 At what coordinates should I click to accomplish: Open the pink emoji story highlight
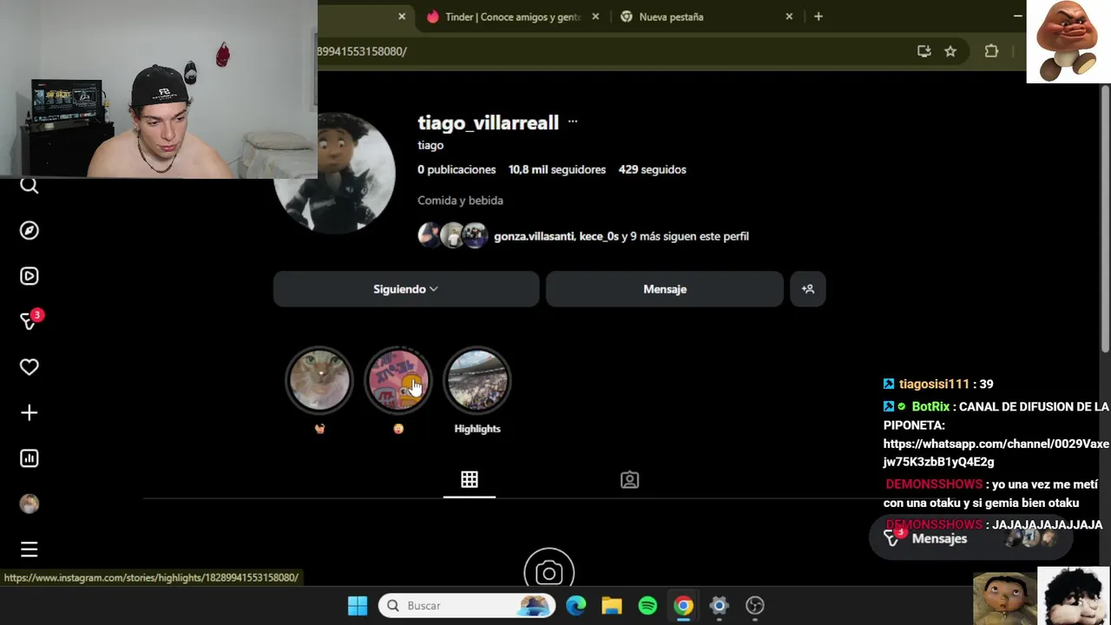pyautogui.click(x=398, y=380)
